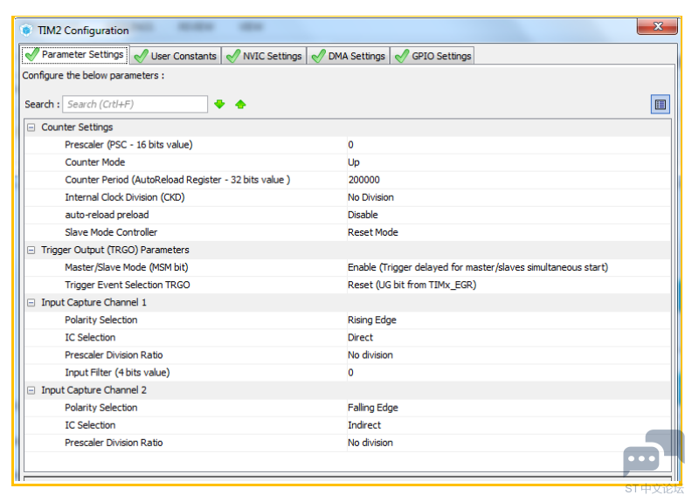Switch to the DMA Settings tab

click(349, 56)
